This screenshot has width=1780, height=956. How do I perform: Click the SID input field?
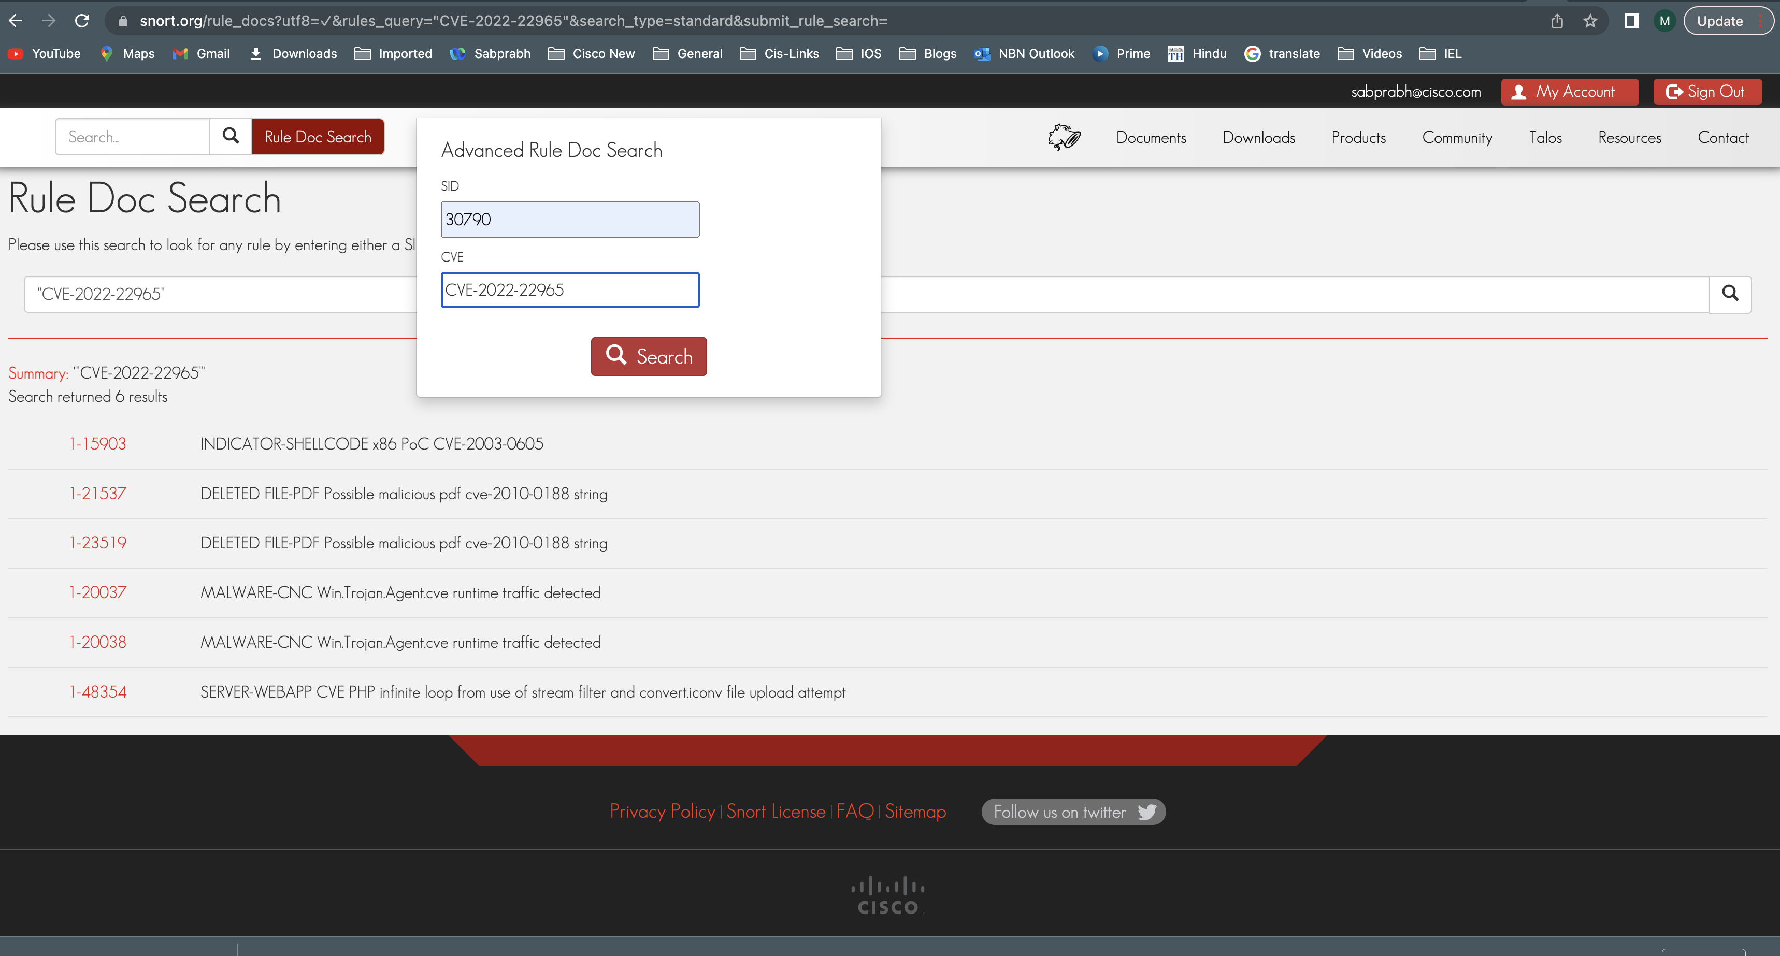click(569, 220)
